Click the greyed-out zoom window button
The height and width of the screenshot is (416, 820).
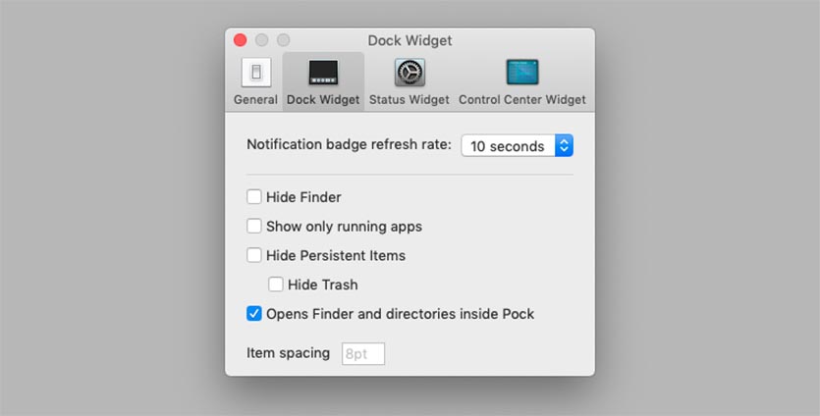[283, 40]
